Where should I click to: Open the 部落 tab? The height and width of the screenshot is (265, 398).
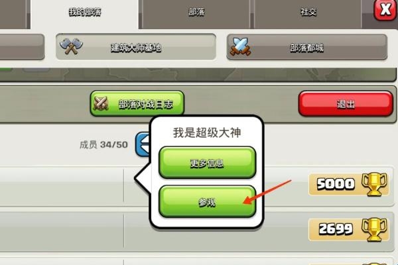point(196,13)
